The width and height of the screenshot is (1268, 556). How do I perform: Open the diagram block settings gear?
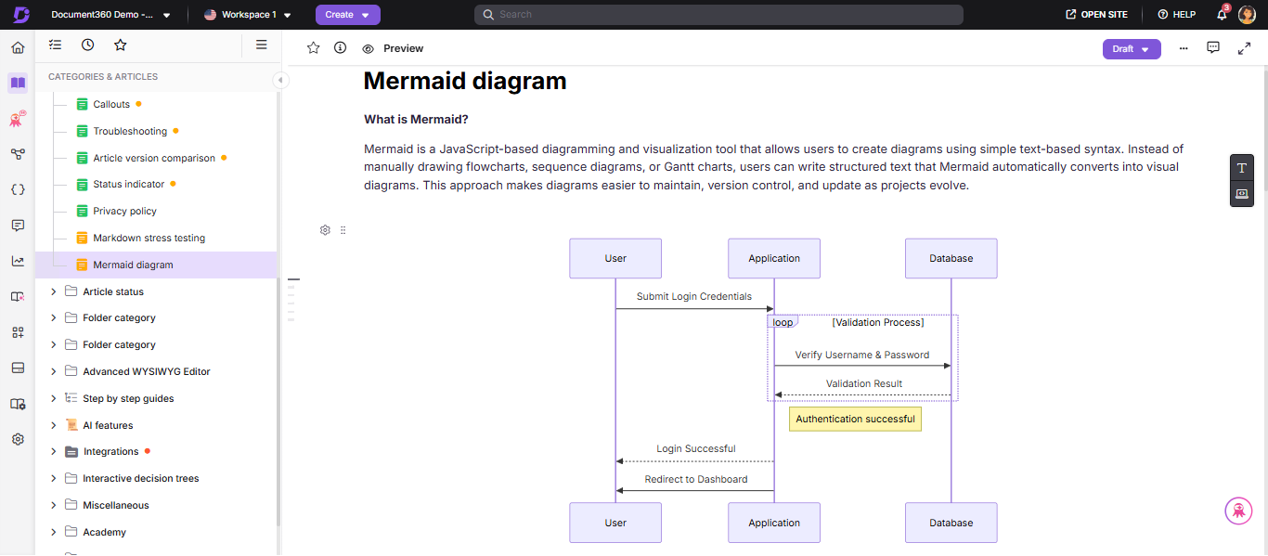[325, 230]
